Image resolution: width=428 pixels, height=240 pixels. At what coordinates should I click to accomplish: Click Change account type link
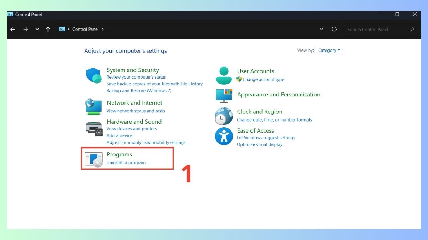264,79
